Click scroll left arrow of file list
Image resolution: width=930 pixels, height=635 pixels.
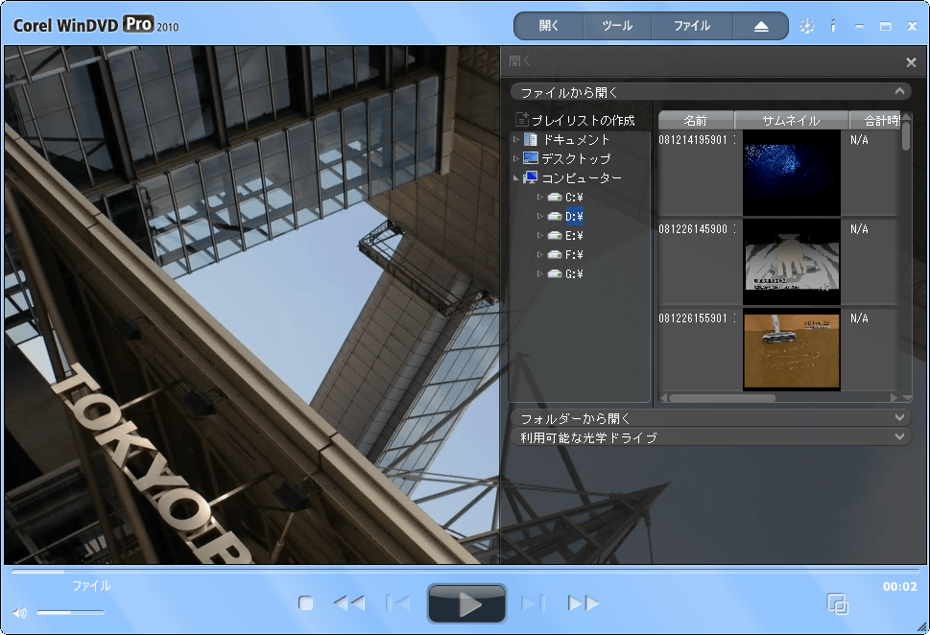click(664, 398)
